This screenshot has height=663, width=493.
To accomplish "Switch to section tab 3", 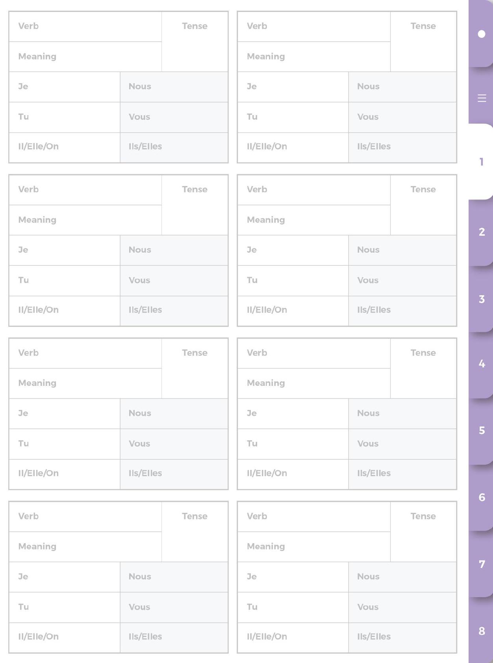I will [x=481, y=299].
